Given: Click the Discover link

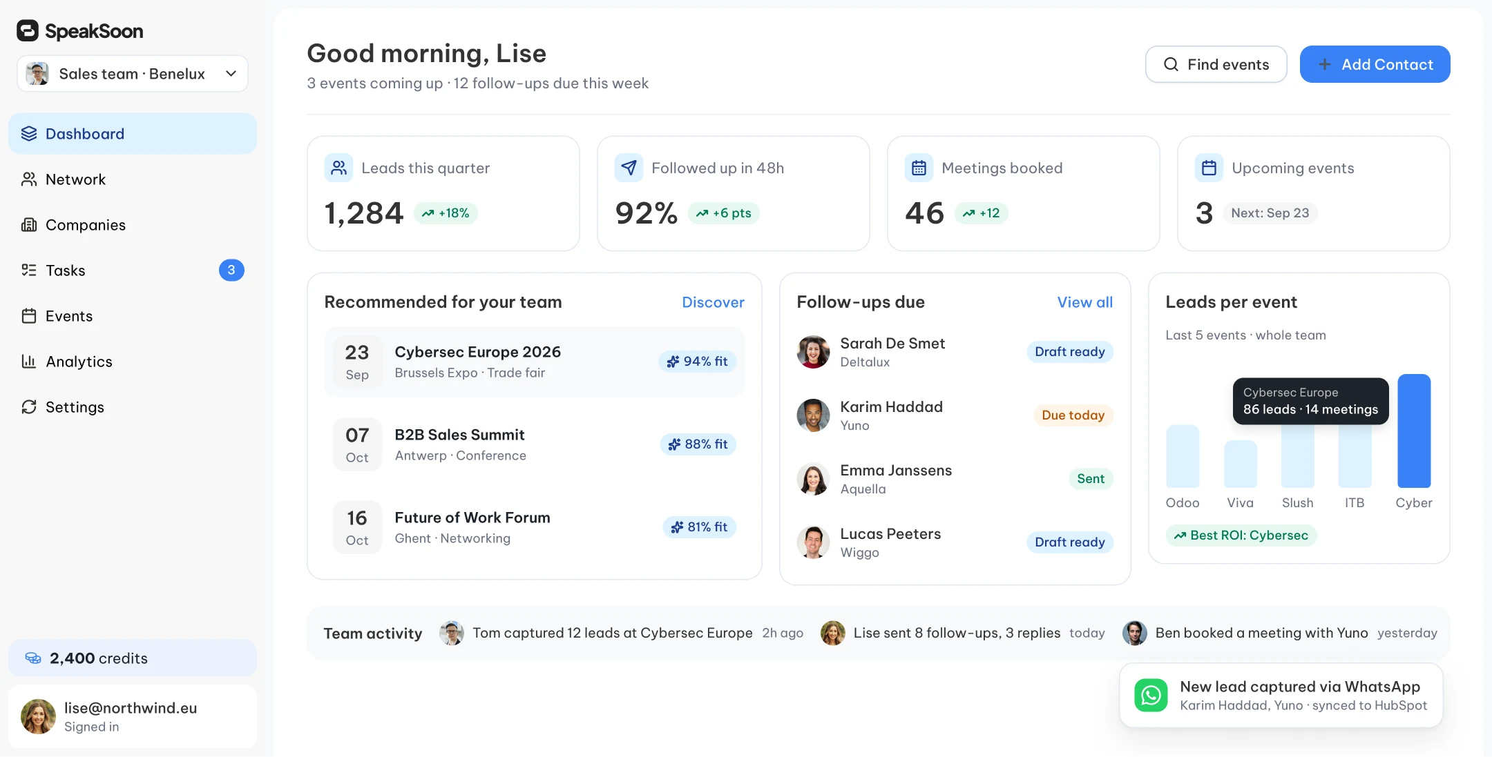Looking at the screenshot, I should (x=713, y=302).
